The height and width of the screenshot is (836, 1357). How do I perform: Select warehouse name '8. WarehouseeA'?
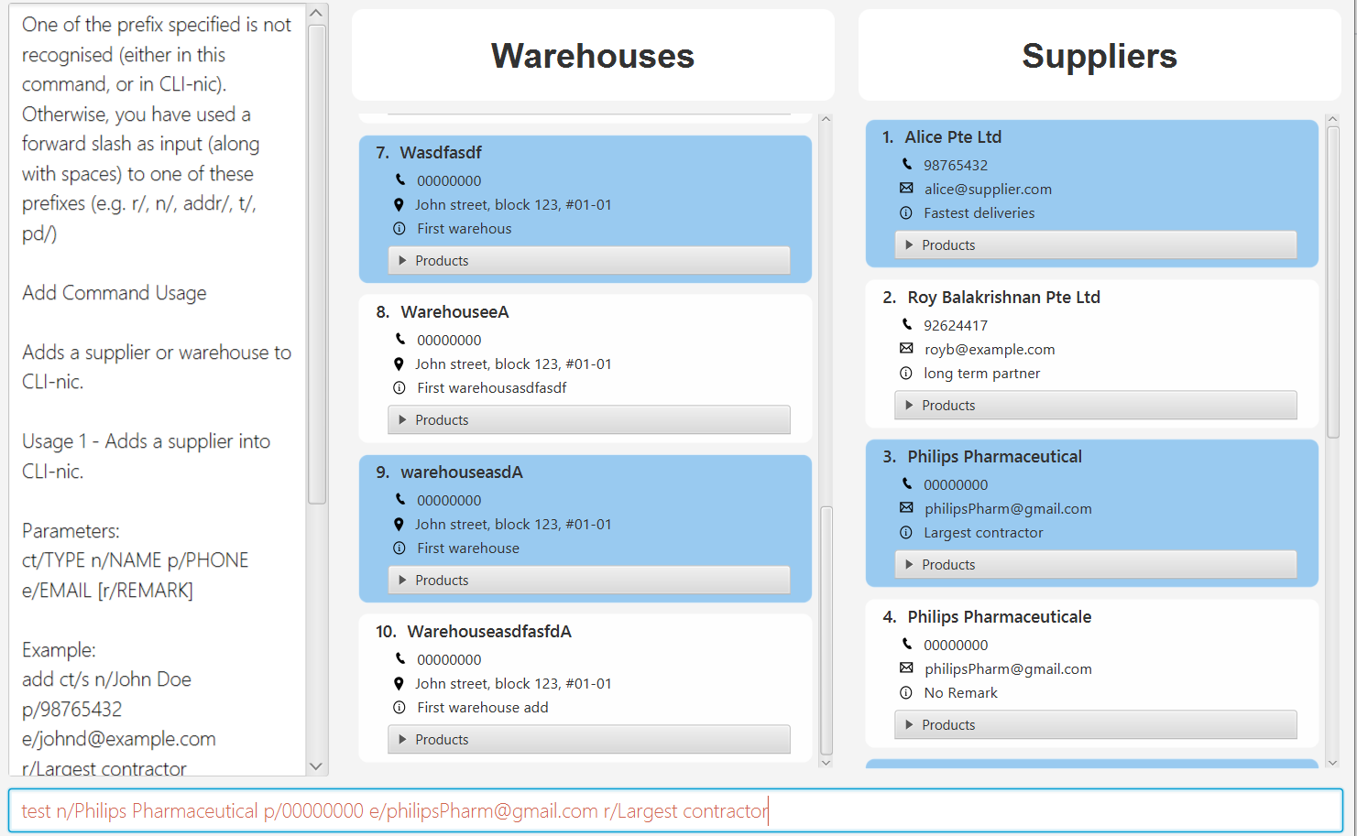(x=443, y=311)
